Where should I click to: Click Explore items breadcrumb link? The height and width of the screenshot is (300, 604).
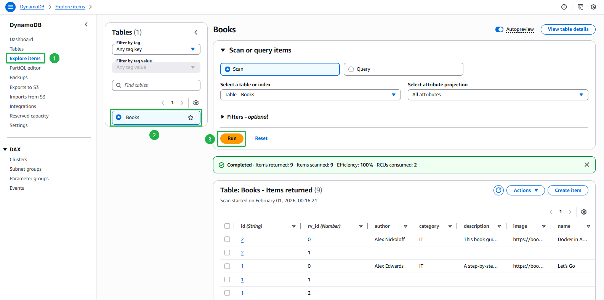coord(70,7)
